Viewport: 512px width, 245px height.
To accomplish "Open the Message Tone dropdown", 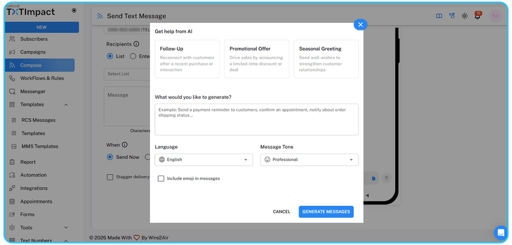I will (309, 160).
